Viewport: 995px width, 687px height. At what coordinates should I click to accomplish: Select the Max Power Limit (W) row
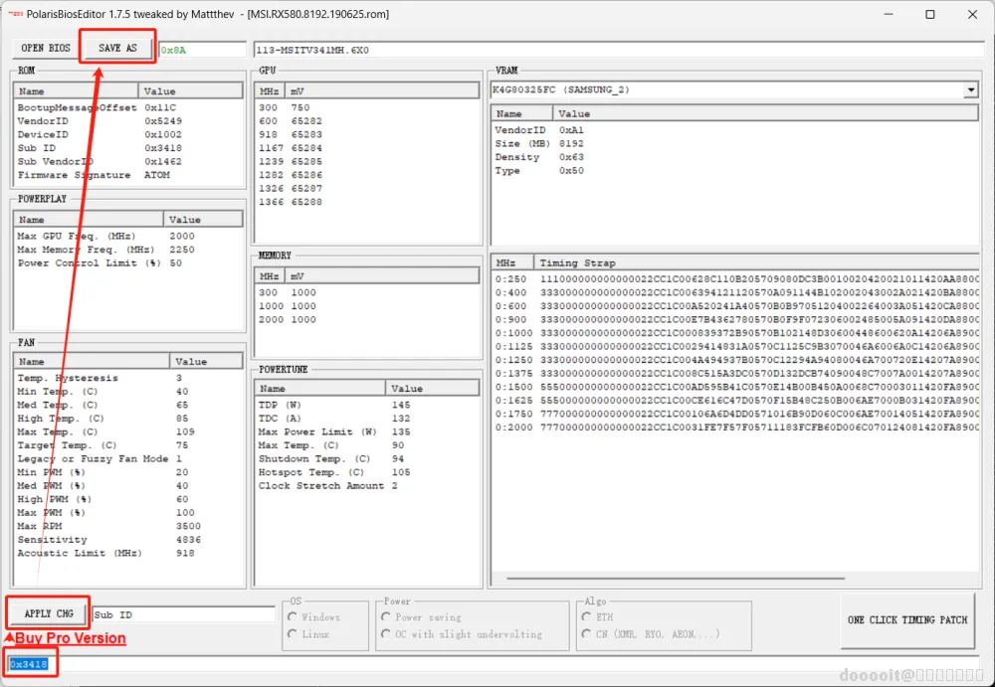pos(367,432)
